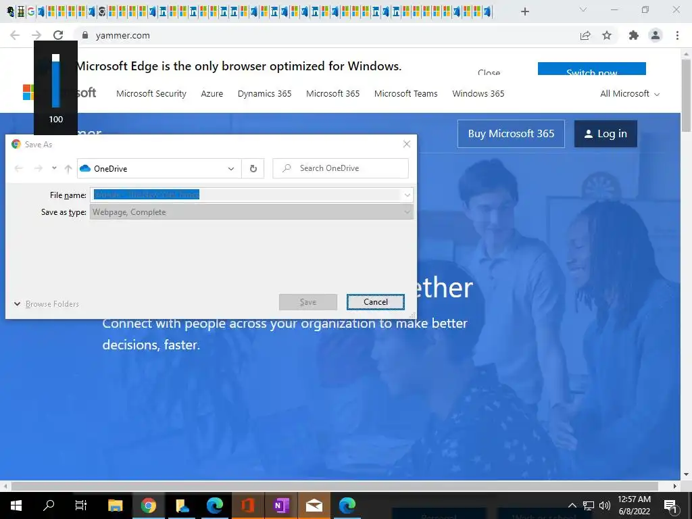Click the volume level slider overlay
This screenshot has height=519, width=692.
pyautogui.click(x=55, y=81)
